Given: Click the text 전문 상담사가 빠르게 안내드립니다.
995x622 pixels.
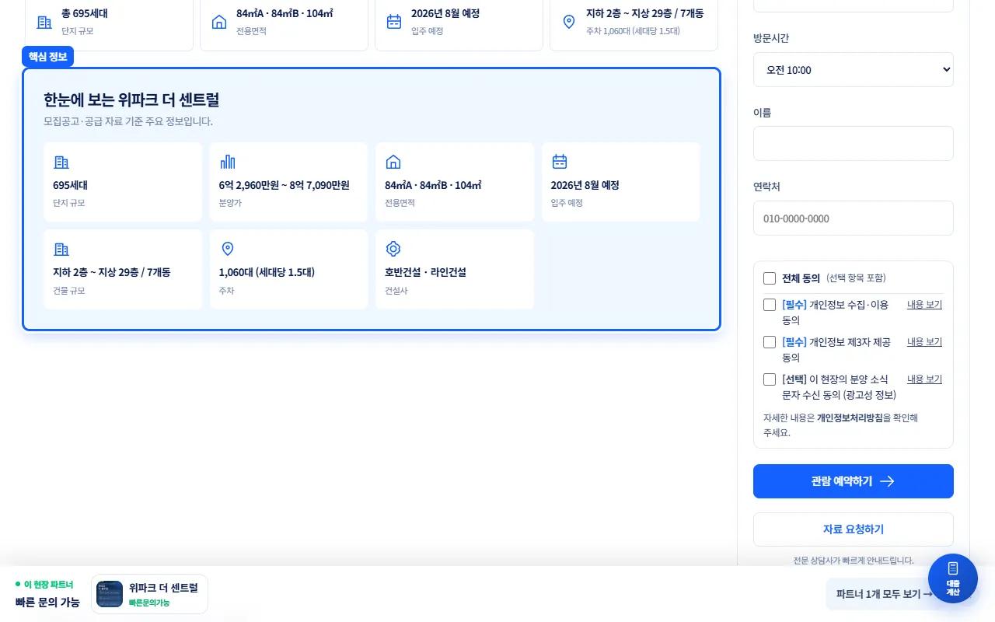Looking at the screenshot, I should 854,561.
